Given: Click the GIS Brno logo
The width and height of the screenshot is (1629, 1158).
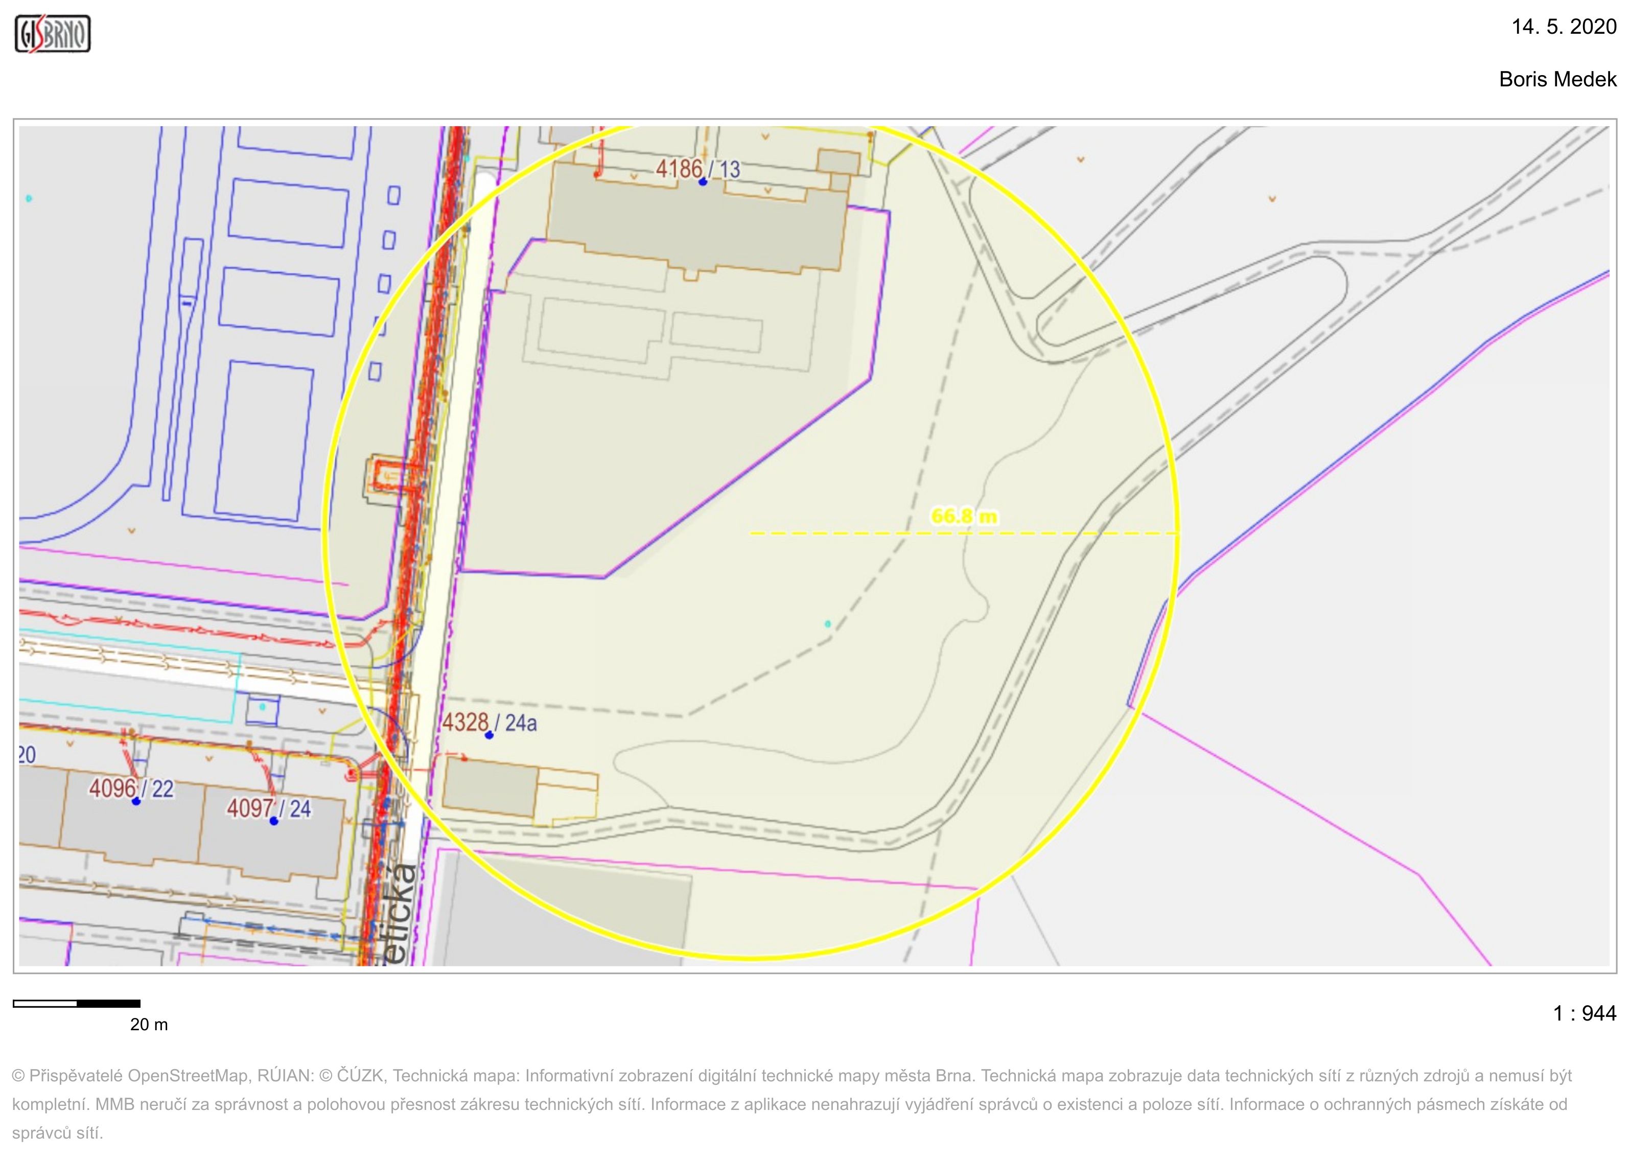Looking at the screenshot, I should (x=53, y=34).
